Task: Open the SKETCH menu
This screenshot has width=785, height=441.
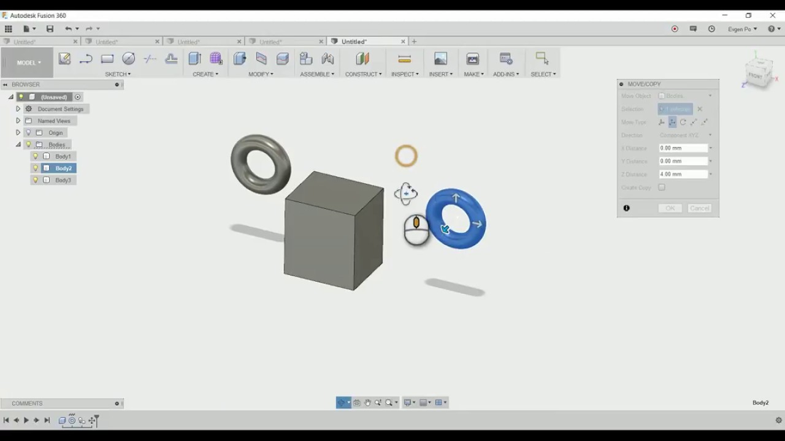Action: pos(118,74)
